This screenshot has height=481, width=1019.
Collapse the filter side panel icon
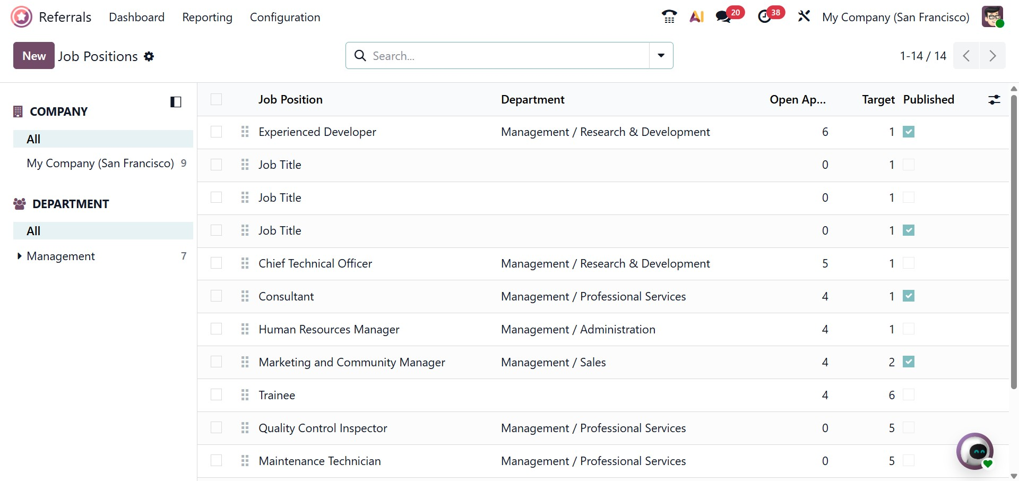176,102
